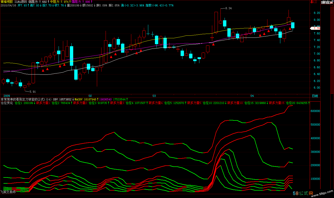Click the red anchor icon
The height and width of the screenshot is (198, 334).
[x=312, y=2]
